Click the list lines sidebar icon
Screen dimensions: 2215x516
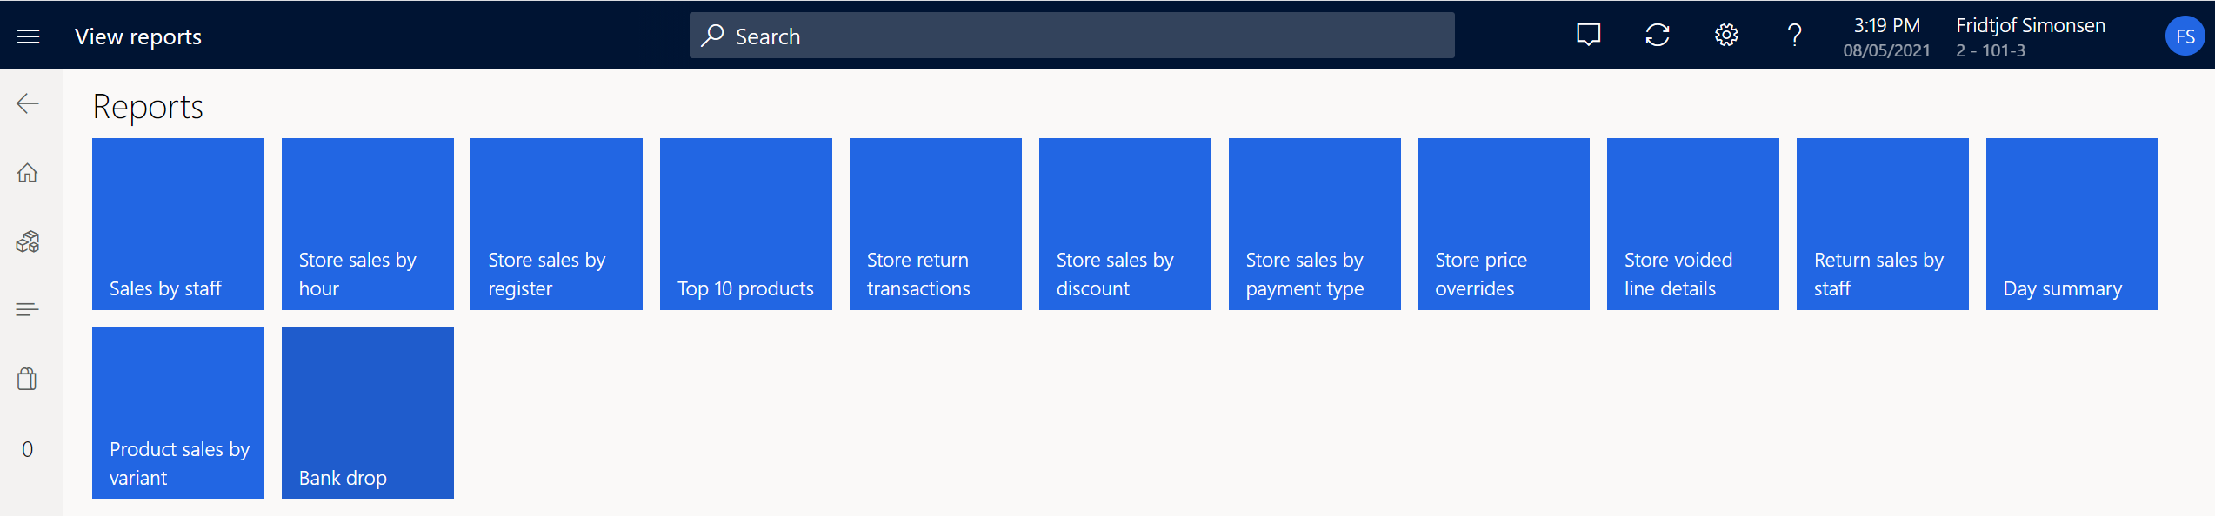click(x=28, y=309)
